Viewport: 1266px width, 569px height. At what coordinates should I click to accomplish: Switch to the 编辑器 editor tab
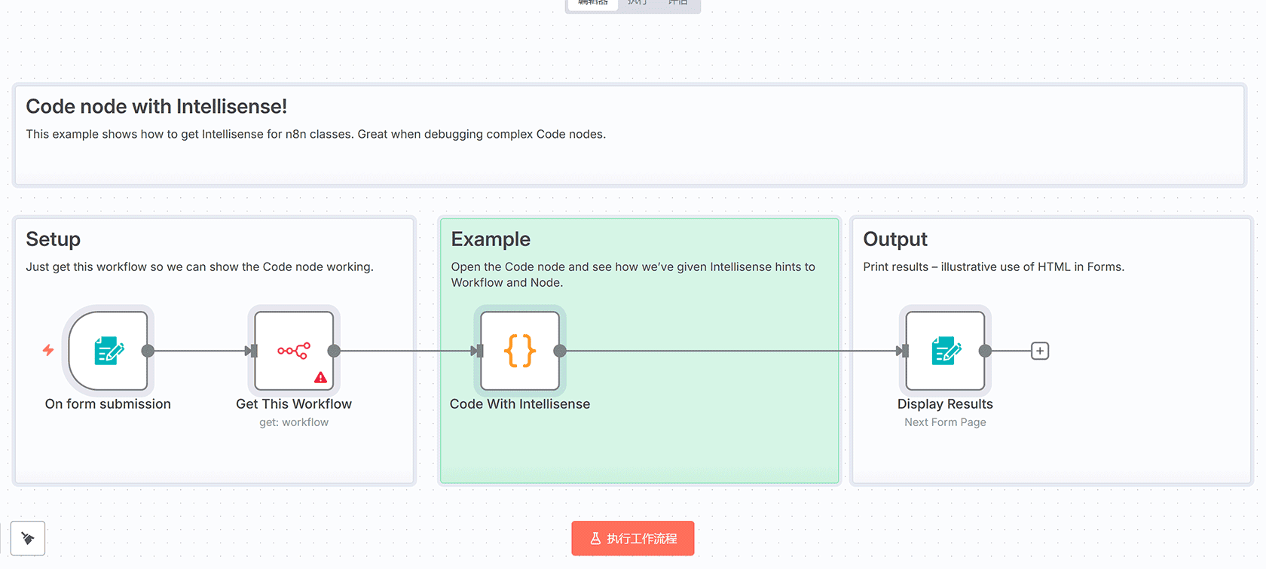(593, 3)
